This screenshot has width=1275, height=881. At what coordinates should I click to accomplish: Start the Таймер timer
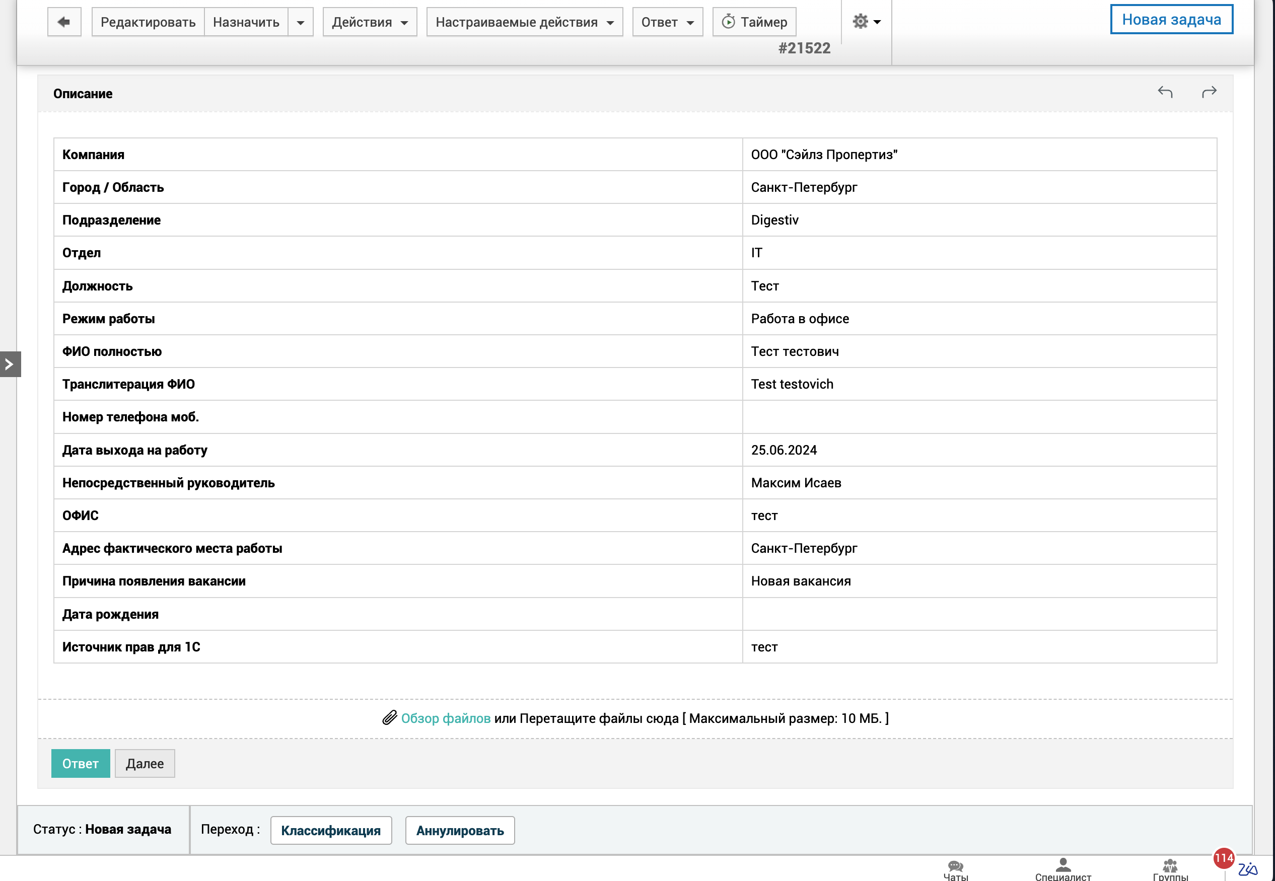pyautogui.click(x=754, y=22)
